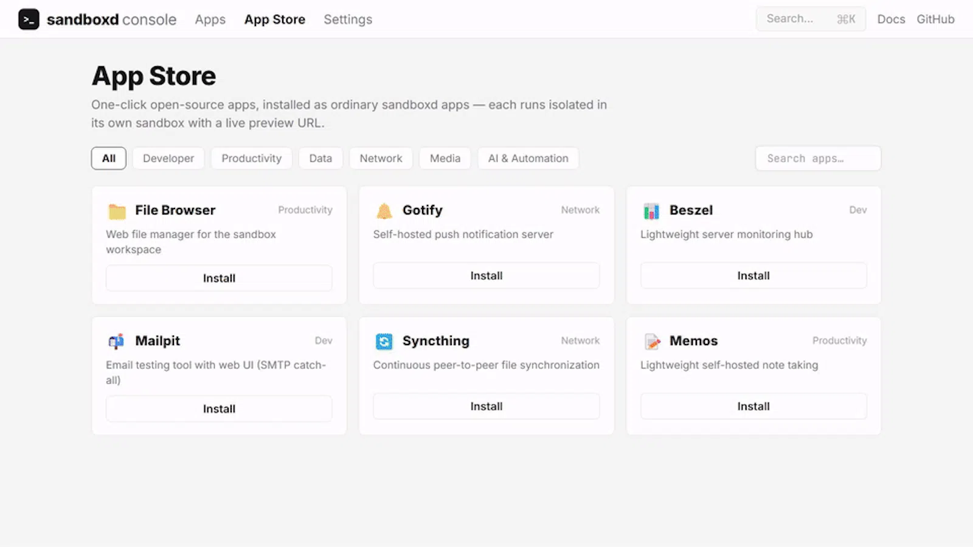
Task: Select the All category filter
Action: coord(109,159)
